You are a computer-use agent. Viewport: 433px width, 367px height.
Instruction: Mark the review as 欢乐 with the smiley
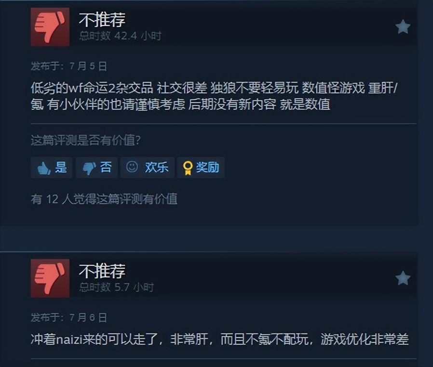coord(148,168)
